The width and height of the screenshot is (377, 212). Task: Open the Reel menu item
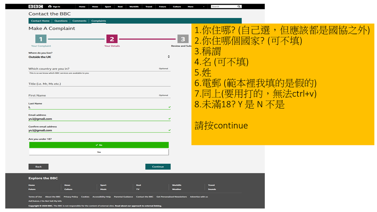120,7
